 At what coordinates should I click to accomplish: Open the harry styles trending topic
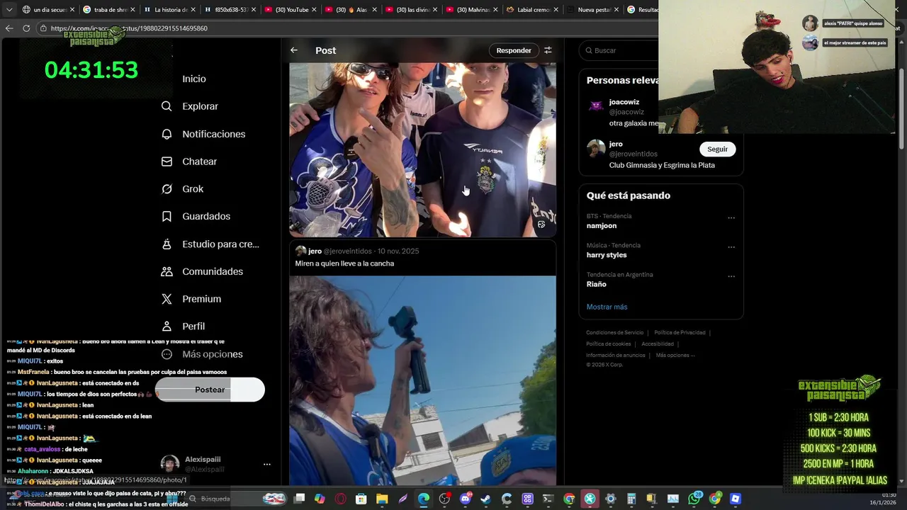point(607,255)
